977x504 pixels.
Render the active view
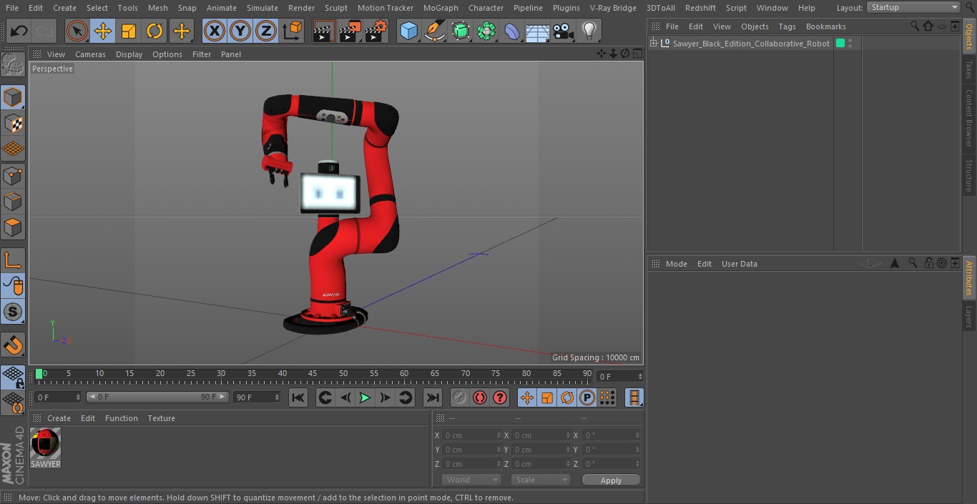(x=324, y=31)
